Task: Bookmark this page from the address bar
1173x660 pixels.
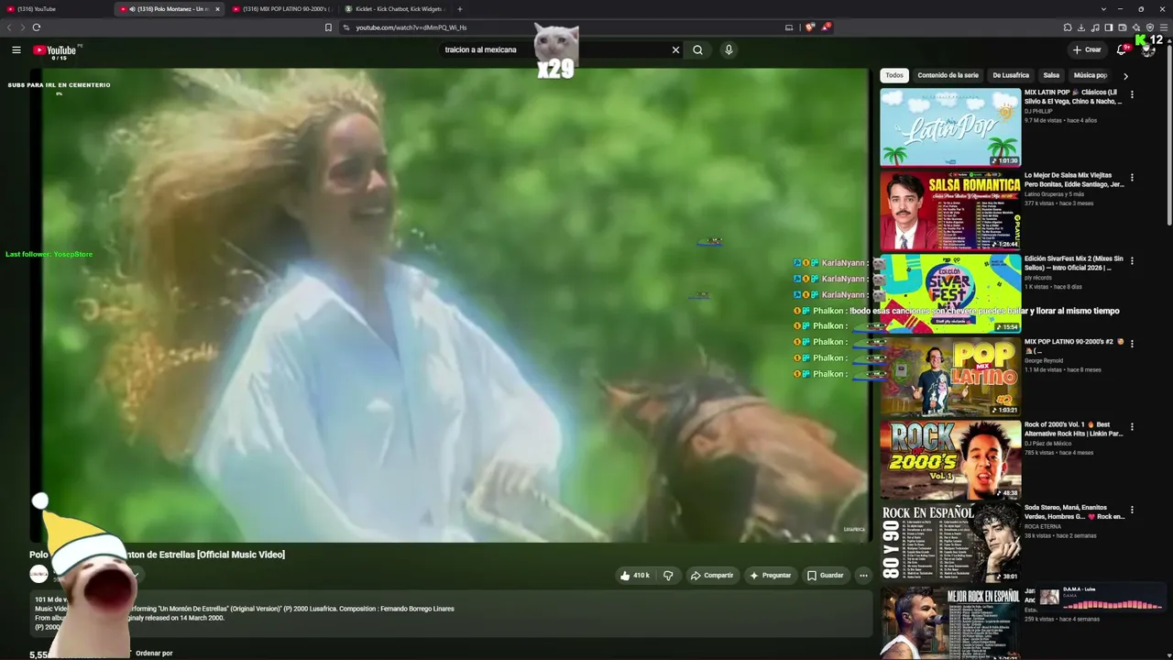Action: pos(328,27)
